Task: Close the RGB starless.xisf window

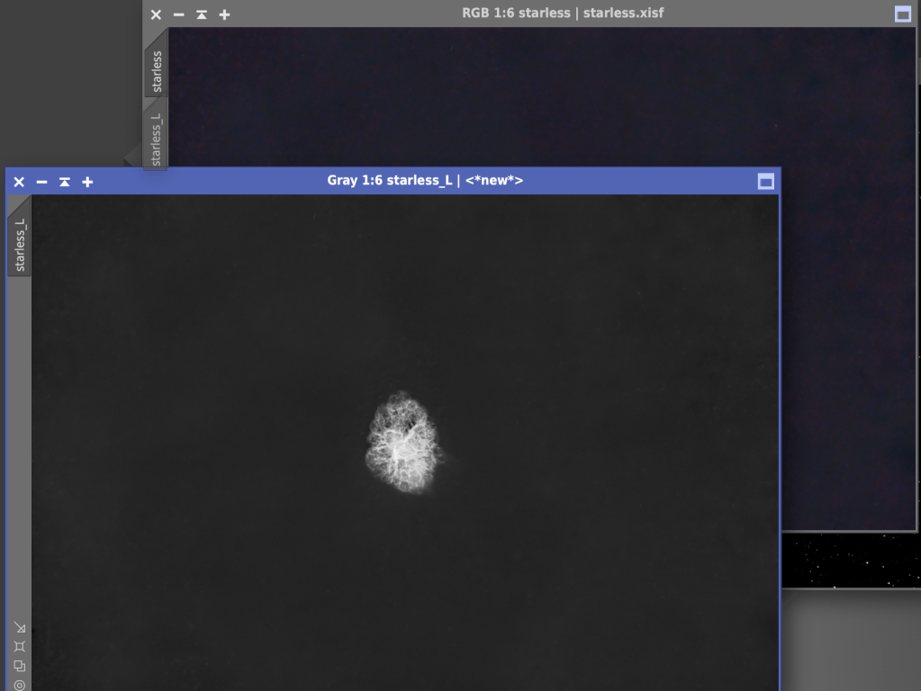Action: (156, 14)
